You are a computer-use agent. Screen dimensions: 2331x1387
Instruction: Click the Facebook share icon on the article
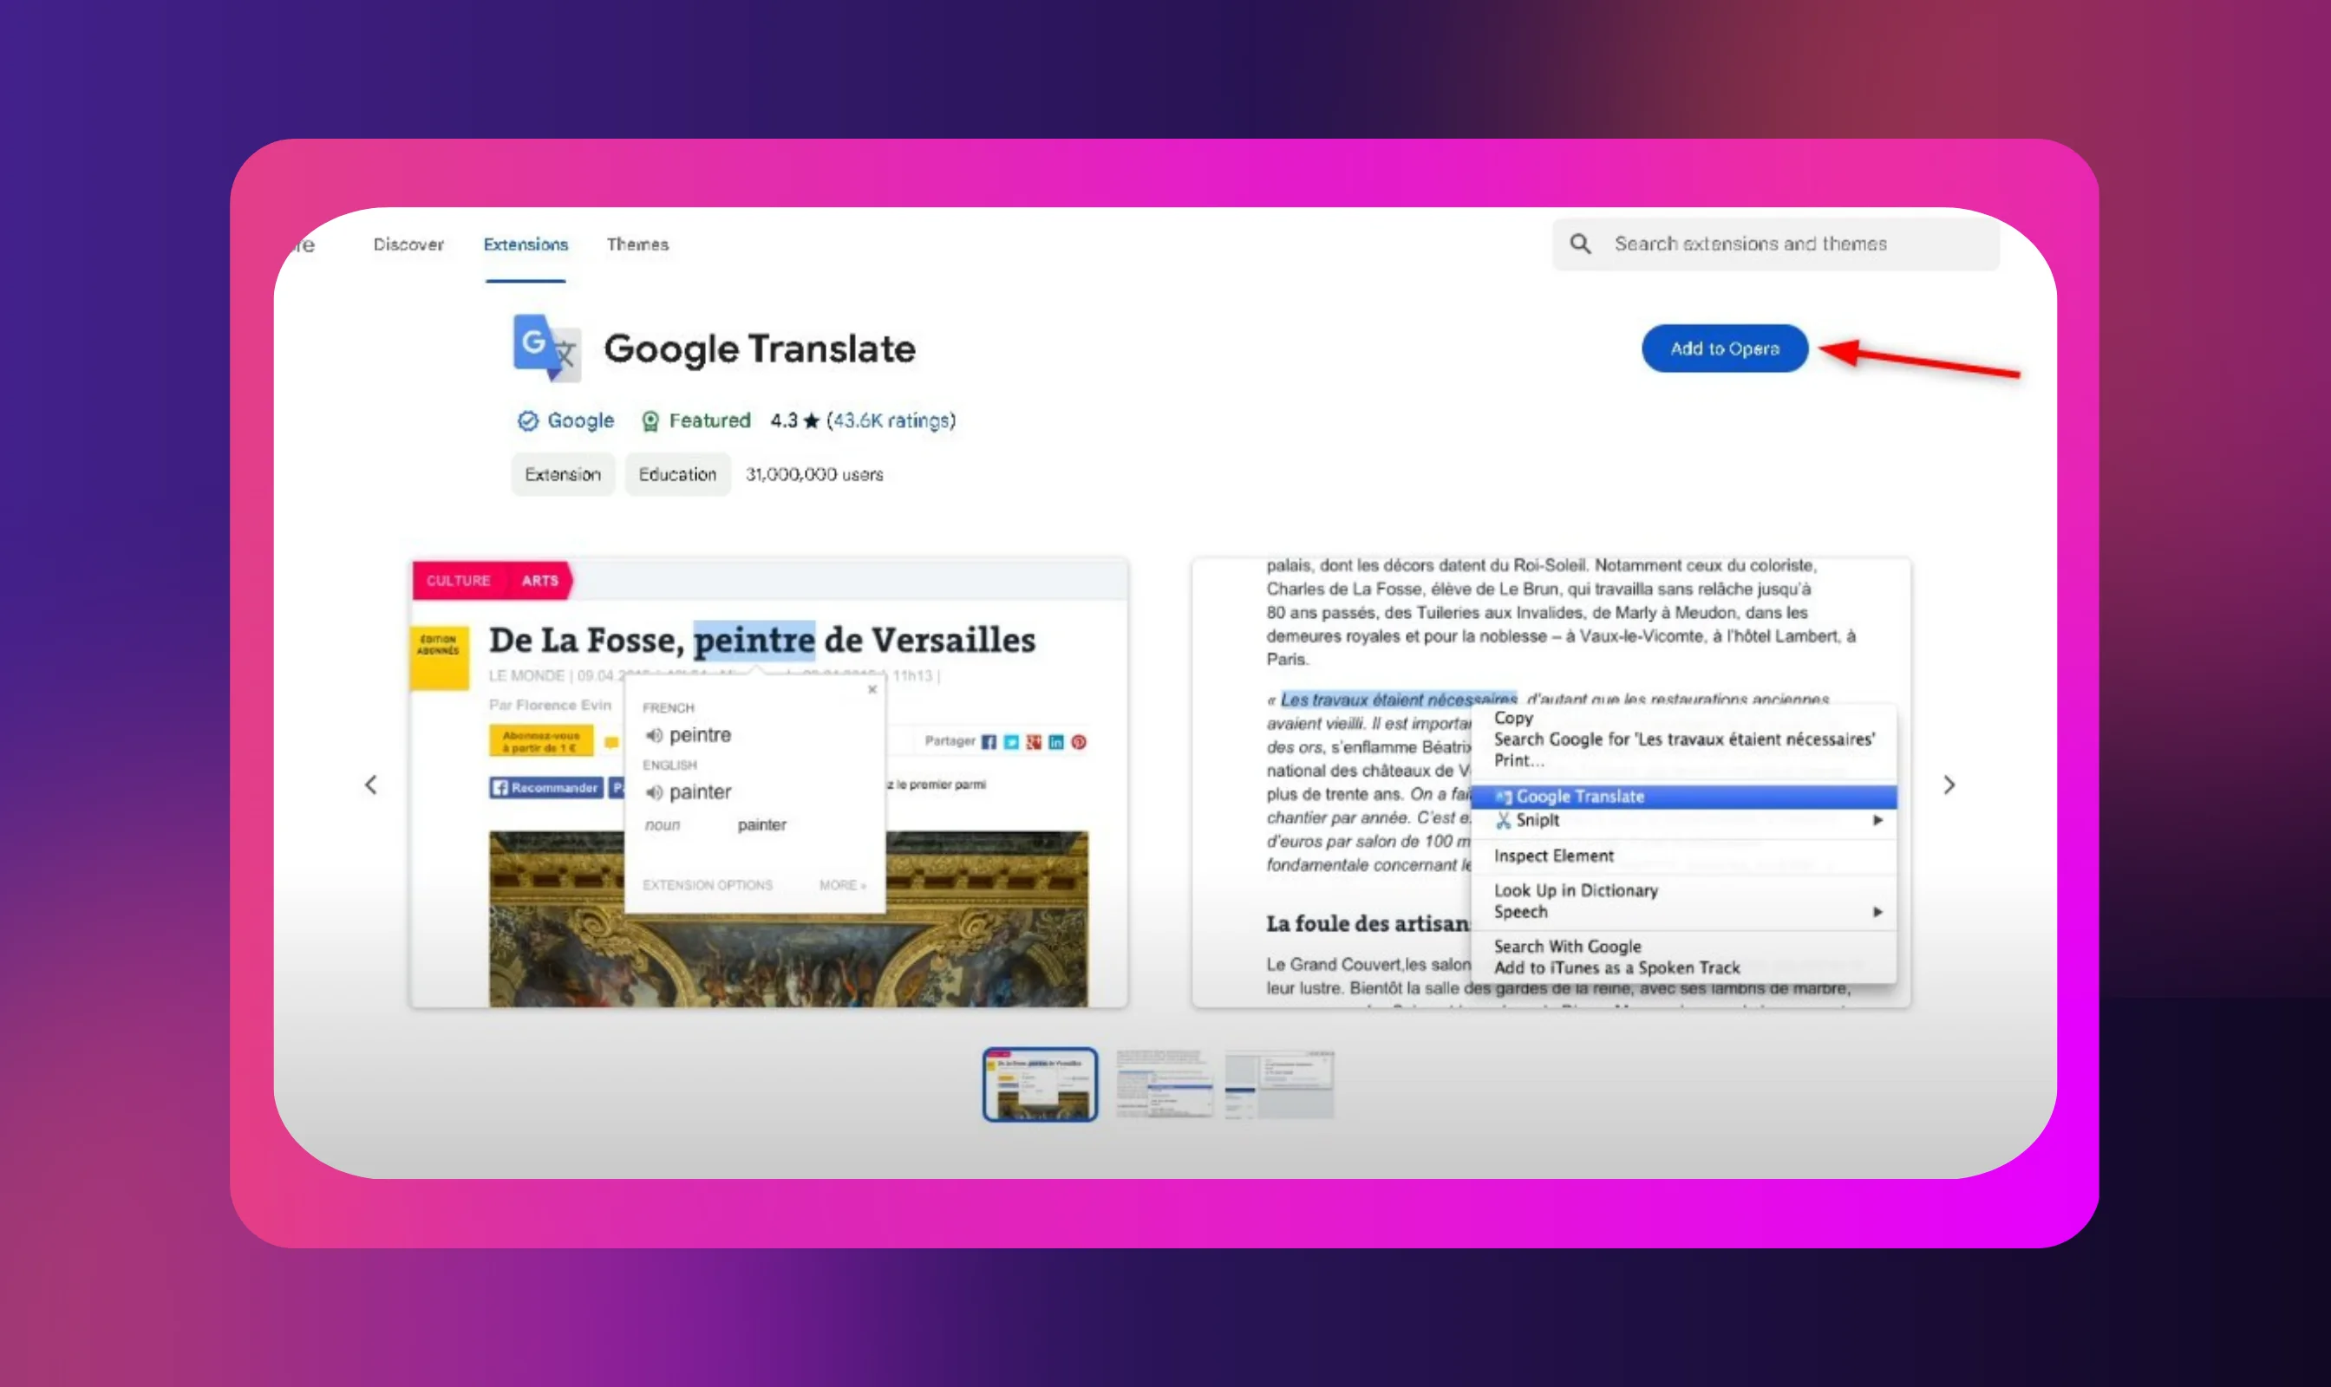click(990, 744)
